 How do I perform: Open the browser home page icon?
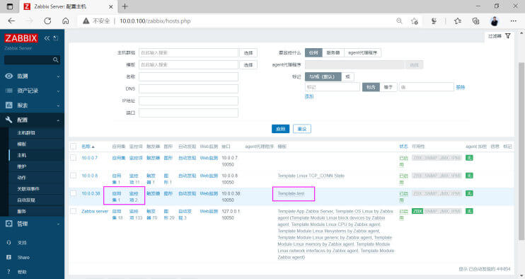pyautogui.click(x=66, y=21)
